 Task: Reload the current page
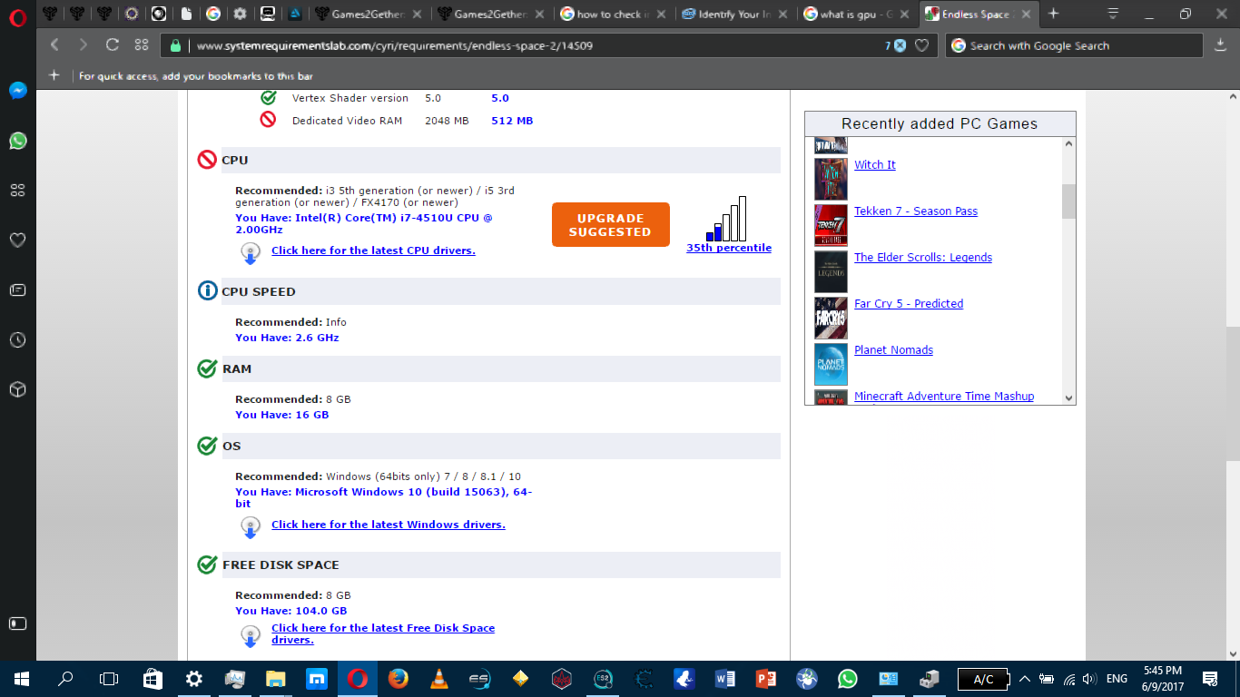[x=113, y=45]
